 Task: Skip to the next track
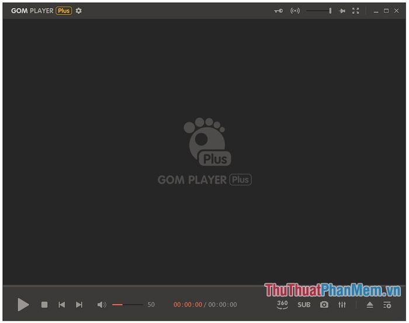pyautogui.click(x=79, y=304)
